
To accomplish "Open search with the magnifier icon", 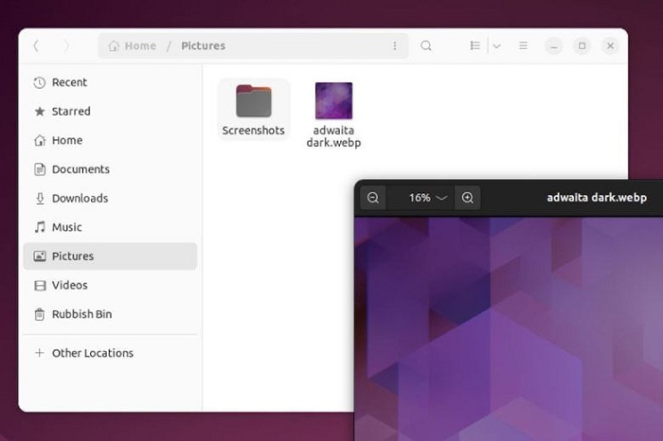I will 426,45.
